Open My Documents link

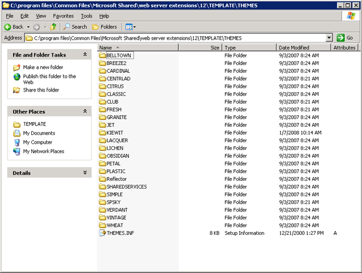[x=39, y=133]
